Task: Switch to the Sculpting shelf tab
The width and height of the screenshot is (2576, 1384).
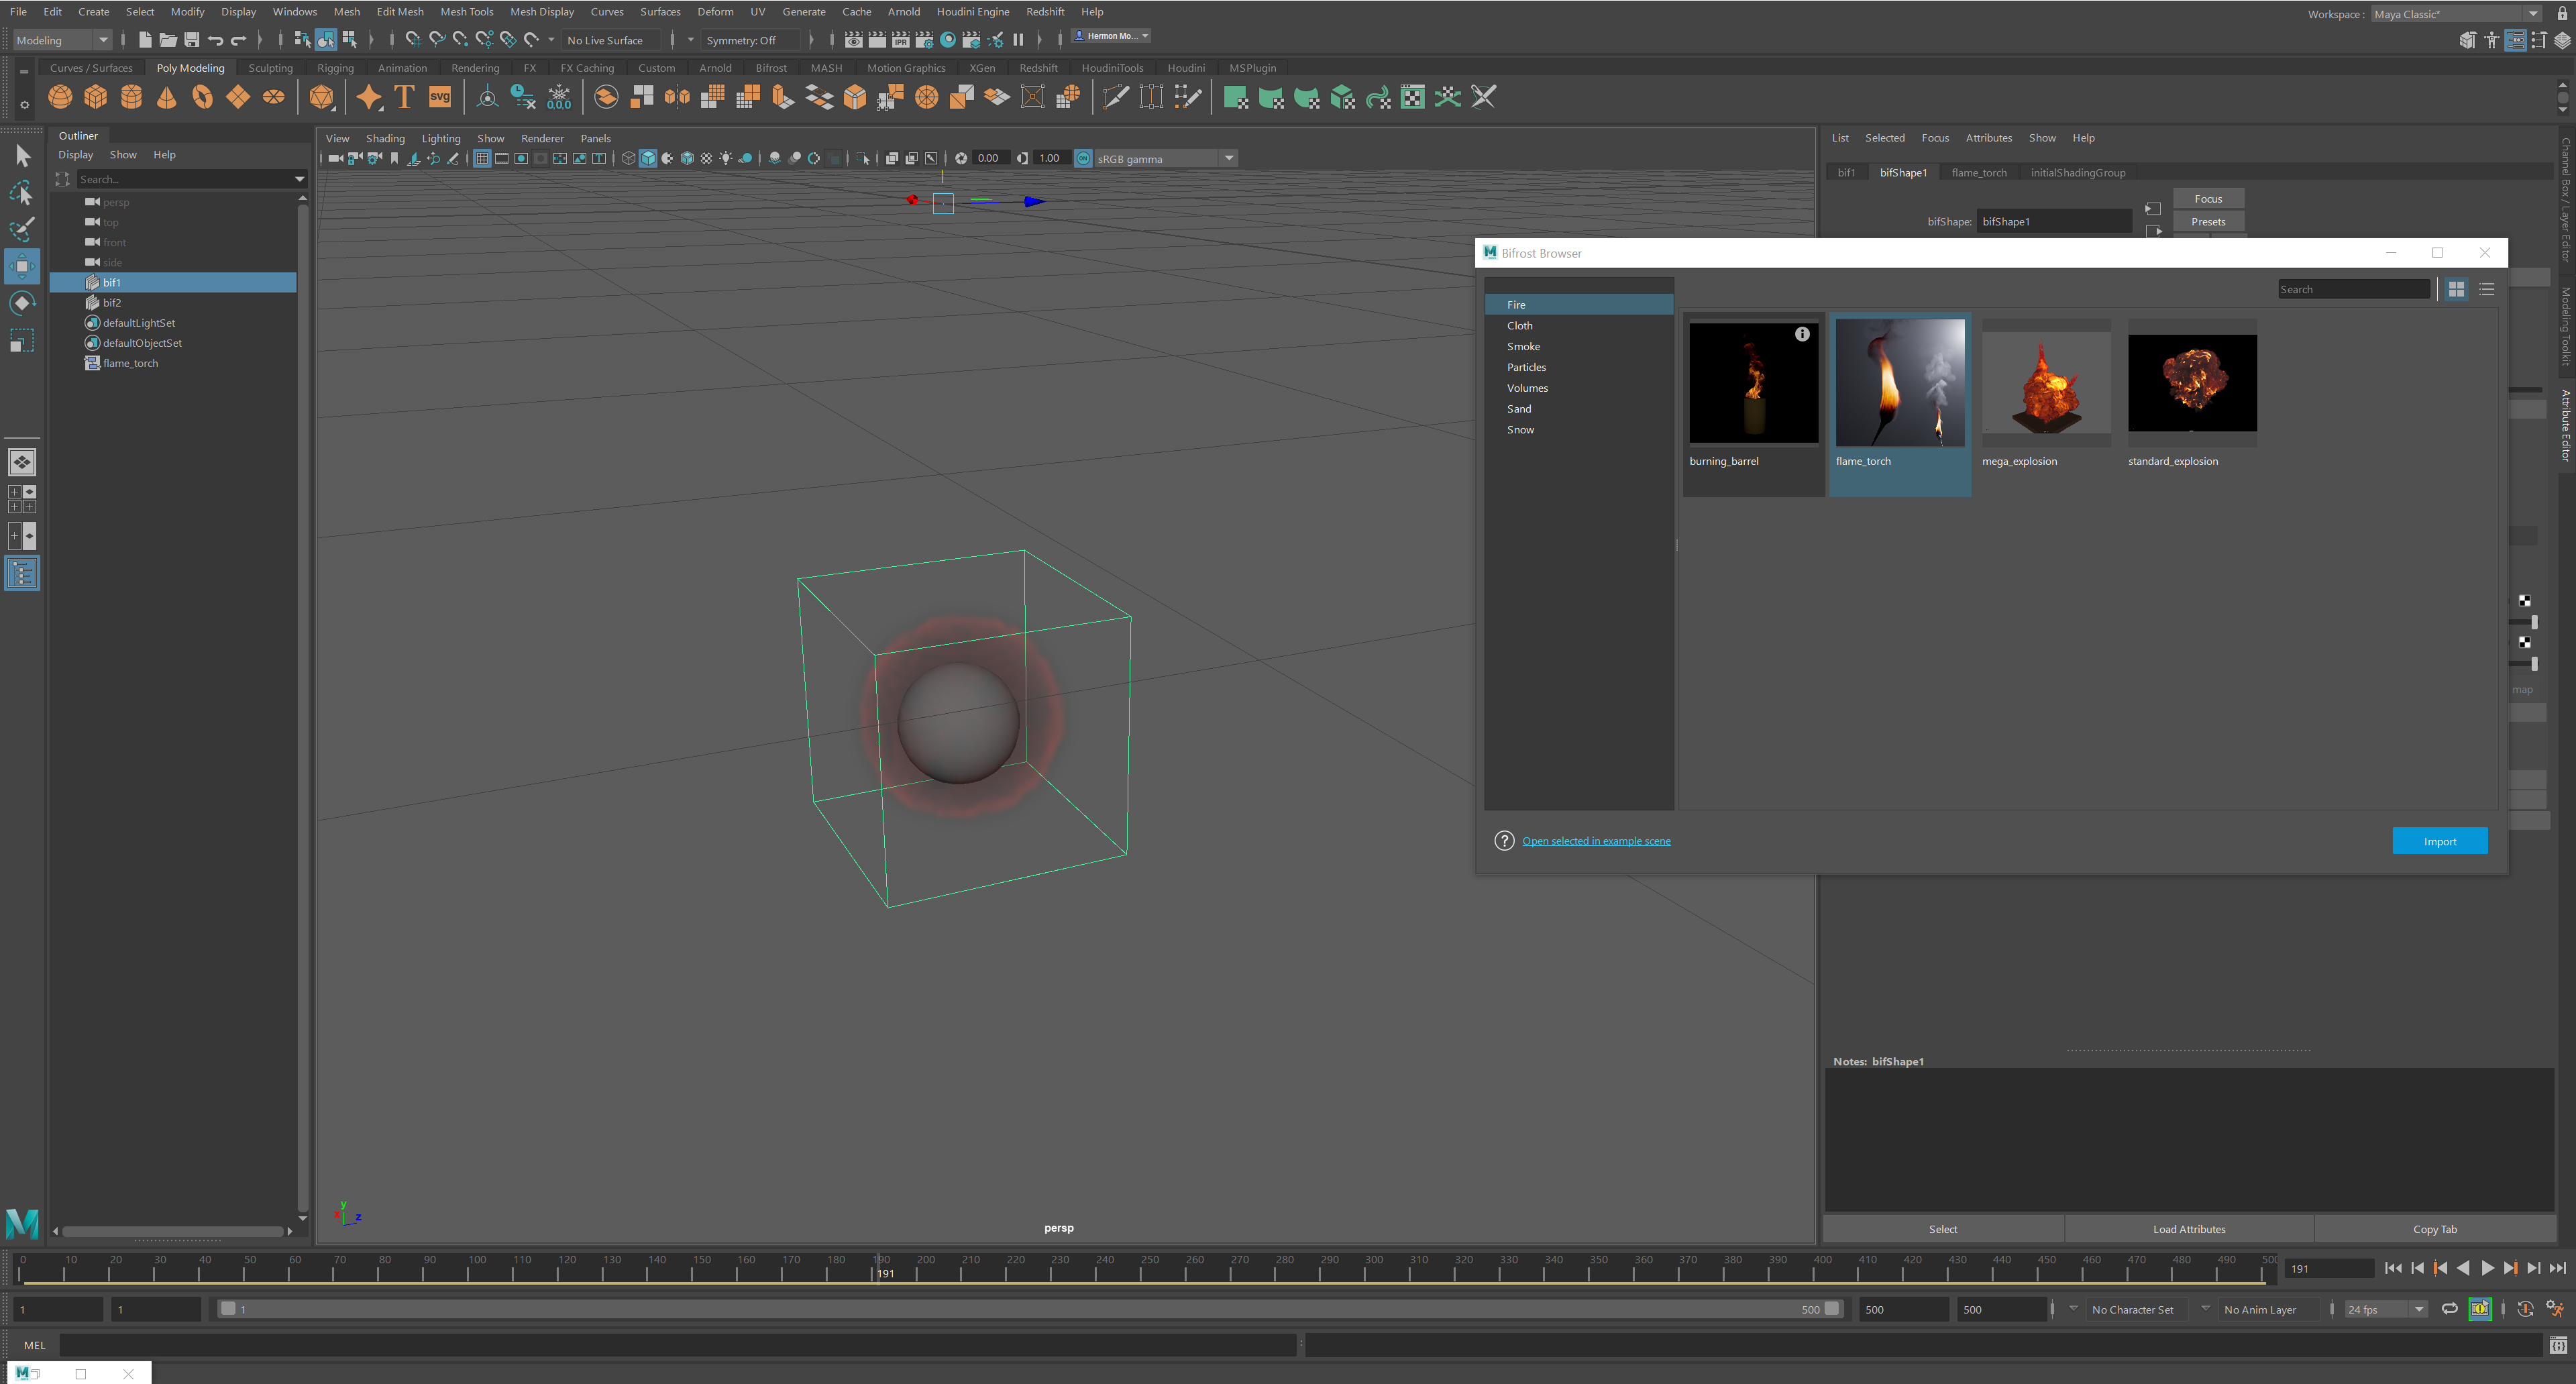Action: coord(270,68)
